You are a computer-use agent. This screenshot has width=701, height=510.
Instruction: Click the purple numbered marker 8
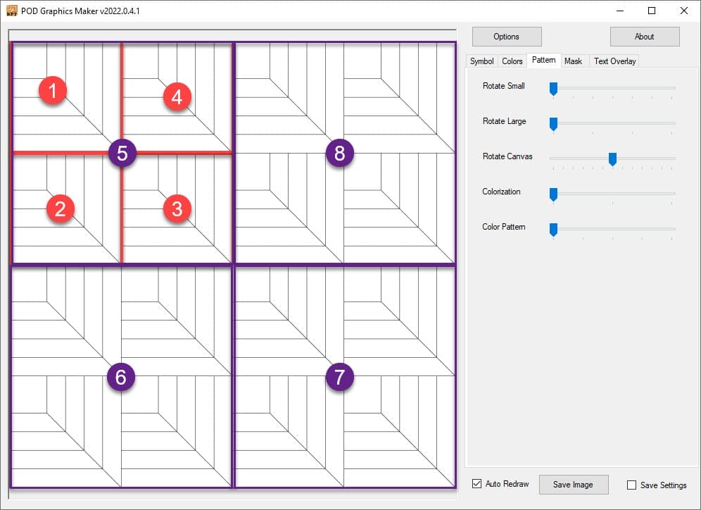(340, 153)
